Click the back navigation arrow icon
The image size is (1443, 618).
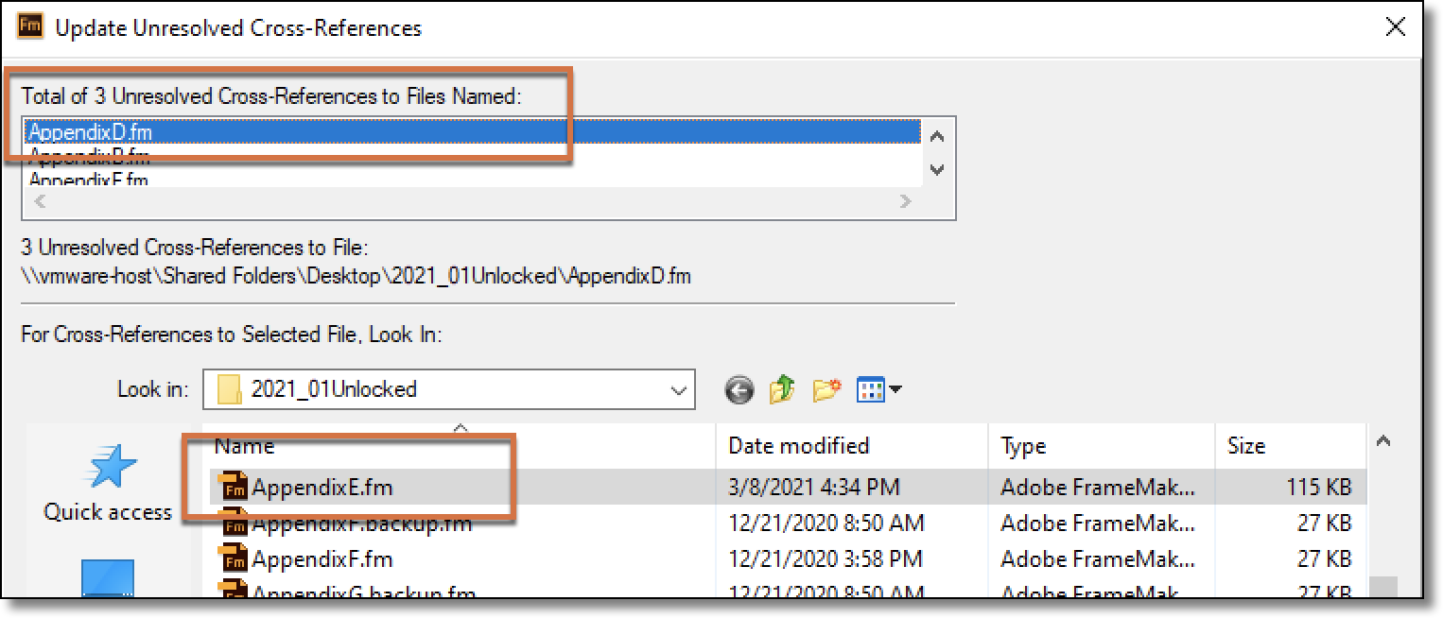click(739, 388)
